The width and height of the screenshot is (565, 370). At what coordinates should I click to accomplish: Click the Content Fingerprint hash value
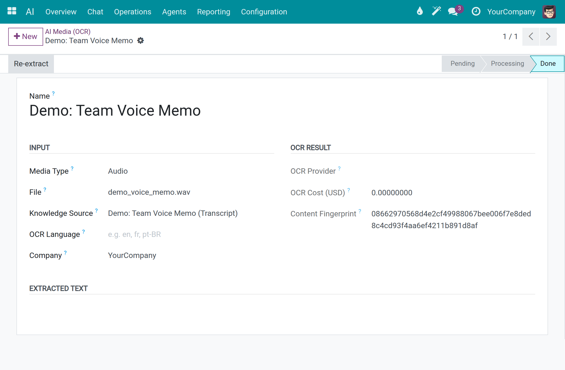tap(451, 220)
